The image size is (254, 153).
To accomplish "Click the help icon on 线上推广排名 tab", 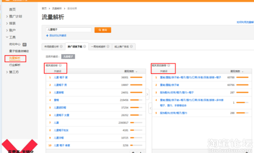I will pos(131,46).
